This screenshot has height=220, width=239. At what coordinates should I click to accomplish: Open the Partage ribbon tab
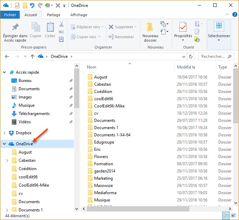(x=53, y=15)
